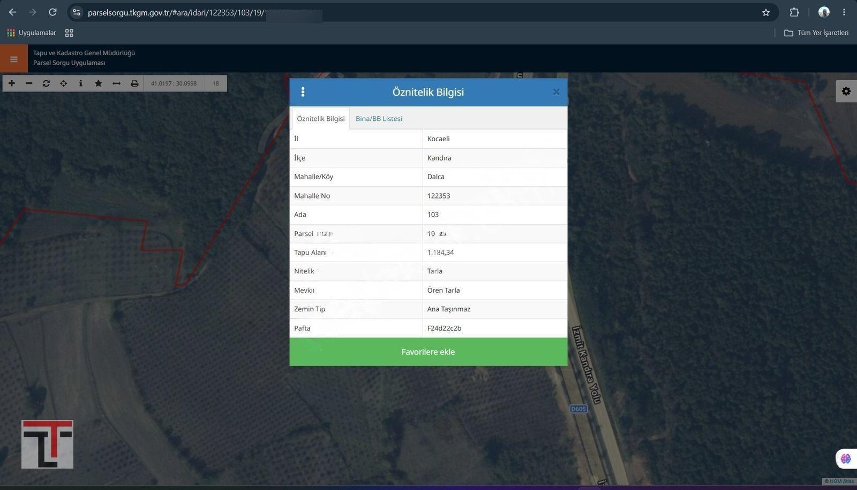Select Mahalle No value 122353
This screenshot has height=490, width=857.
[495, 196]
